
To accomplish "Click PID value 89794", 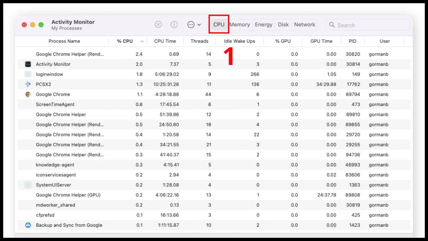I will coord(353,94).
